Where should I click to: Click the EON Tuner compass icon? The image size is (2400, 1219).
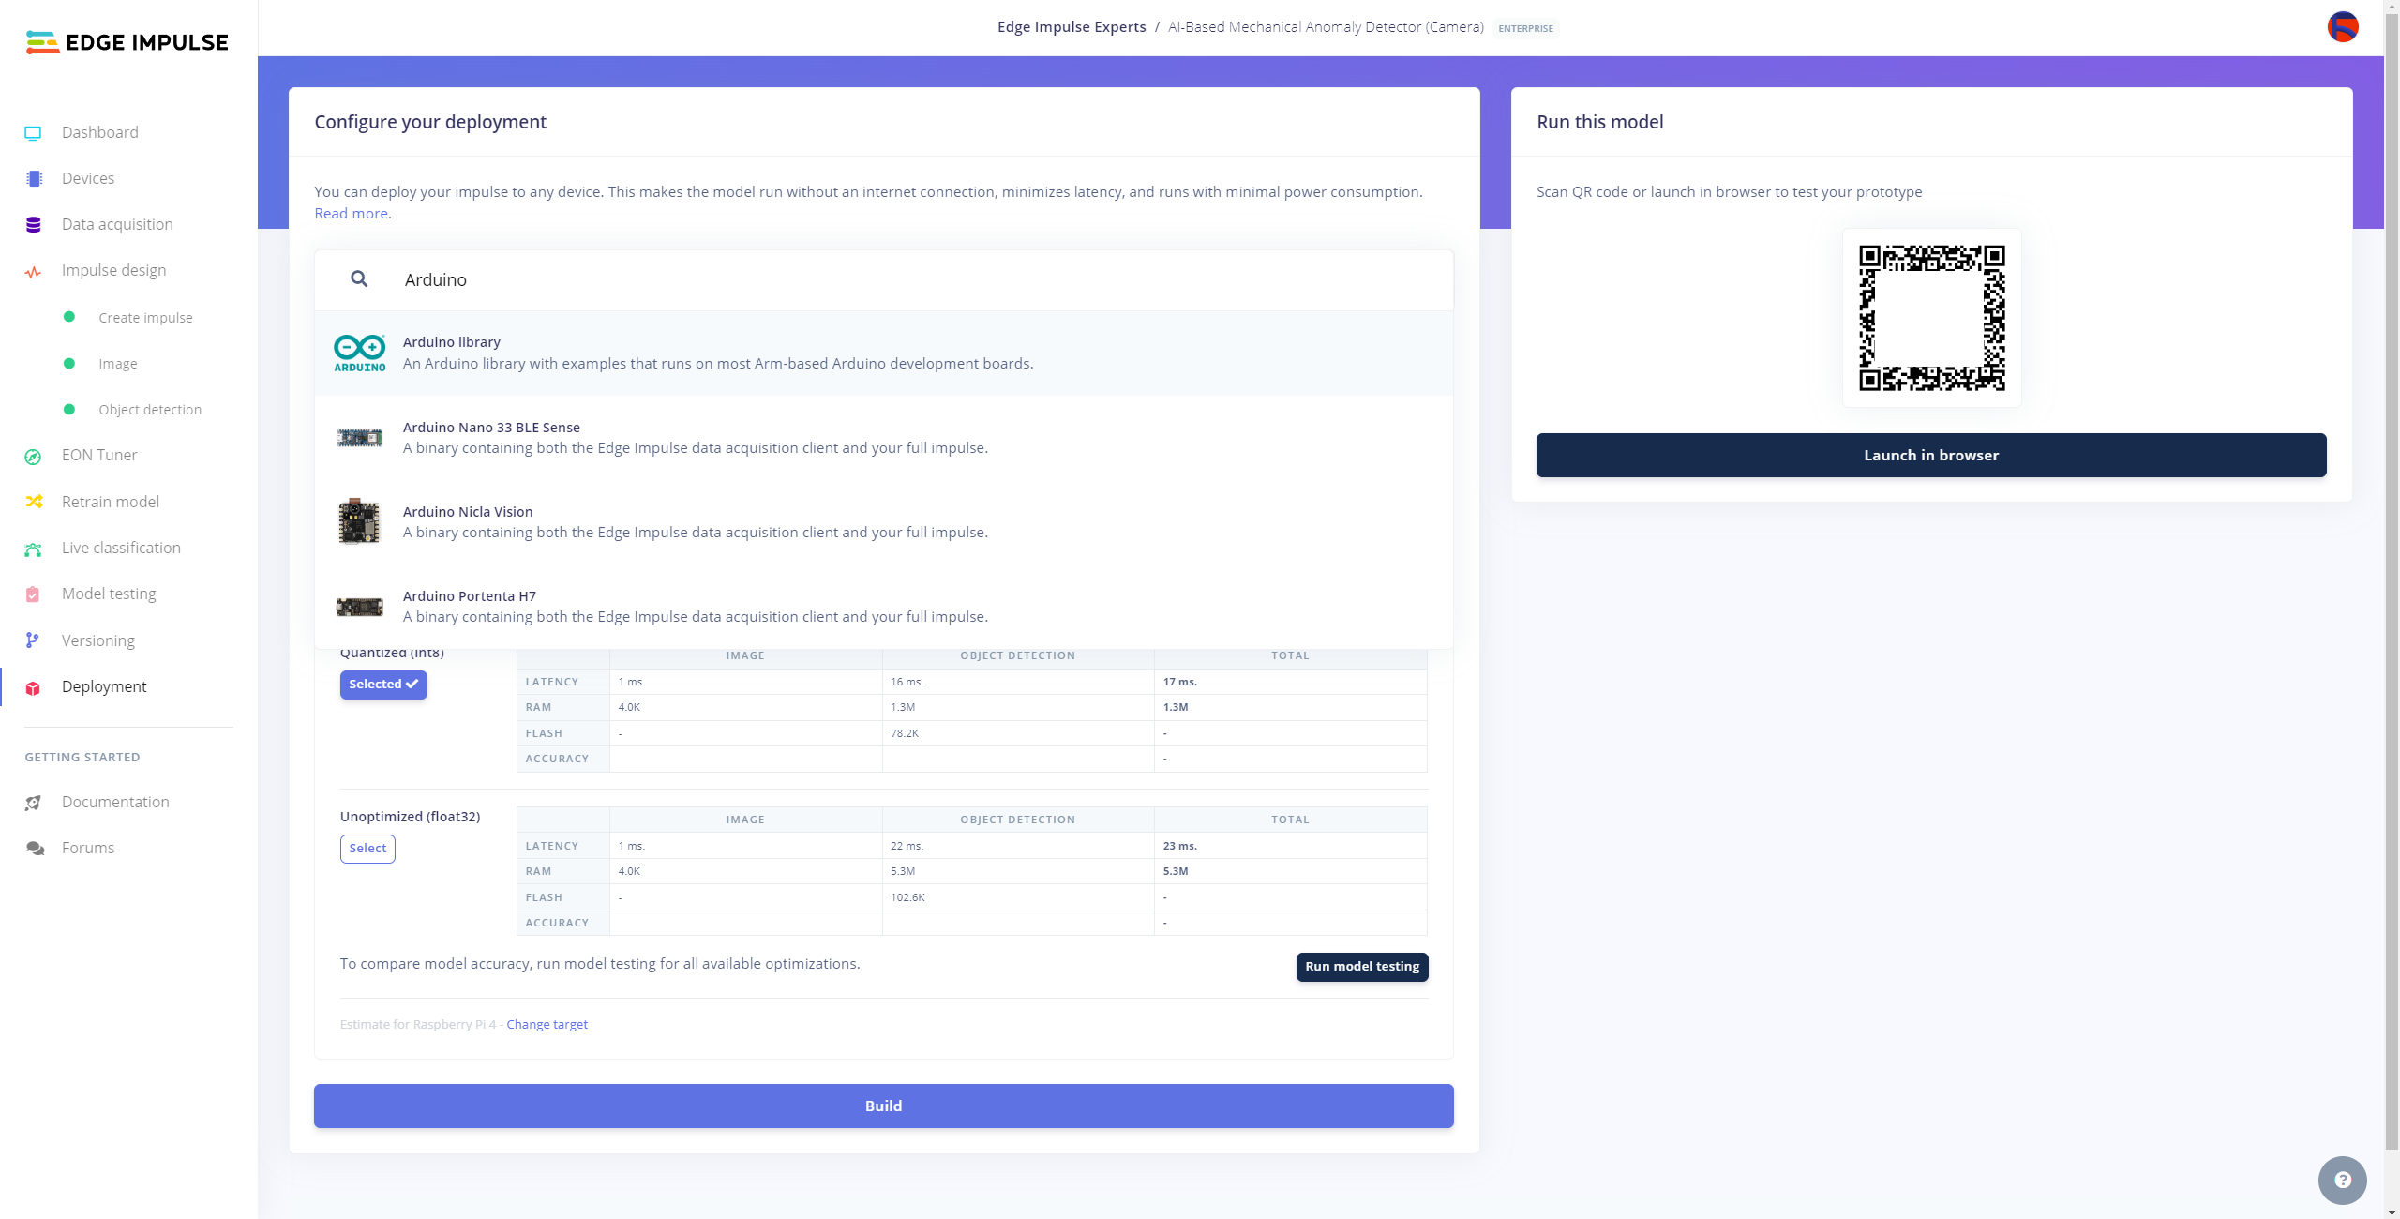33,457
